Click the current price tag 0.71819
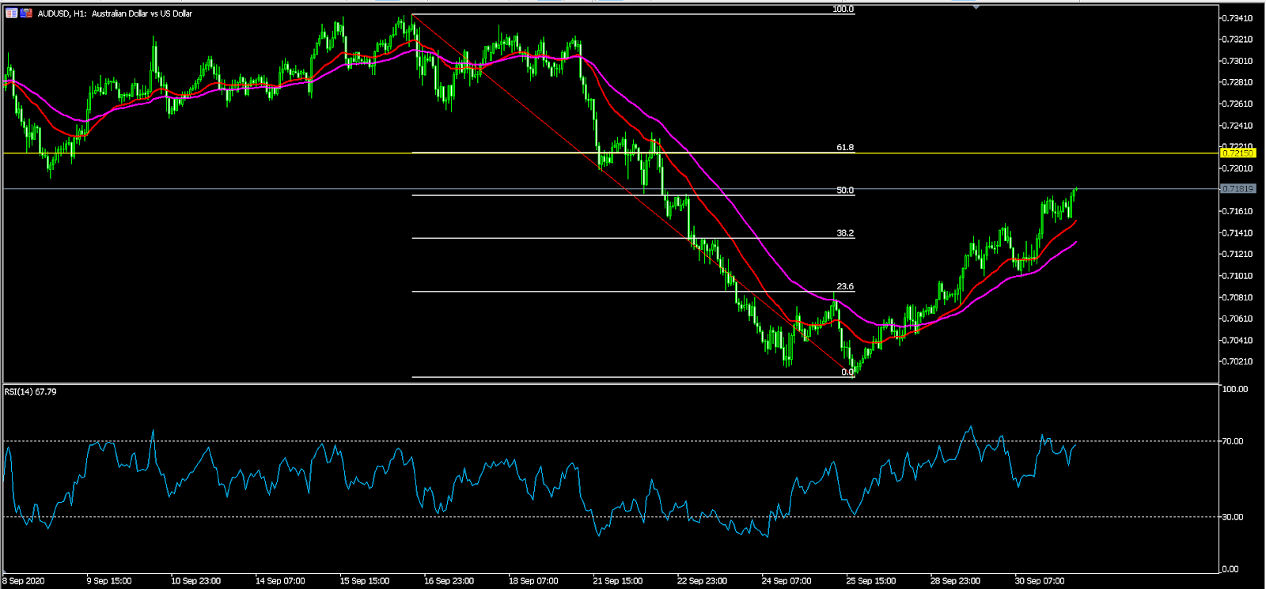 pos(1238,189)
